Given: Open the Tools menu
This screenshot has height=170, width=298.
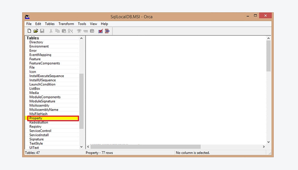Looking at the screenshot, I should pyautogui.click(x=82, y=24).
